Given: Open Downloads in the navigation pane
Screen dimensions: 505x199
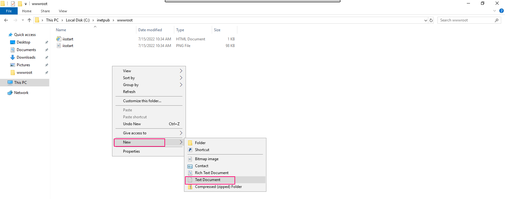Looking at the screenshot, I should [x=26, y=57].
